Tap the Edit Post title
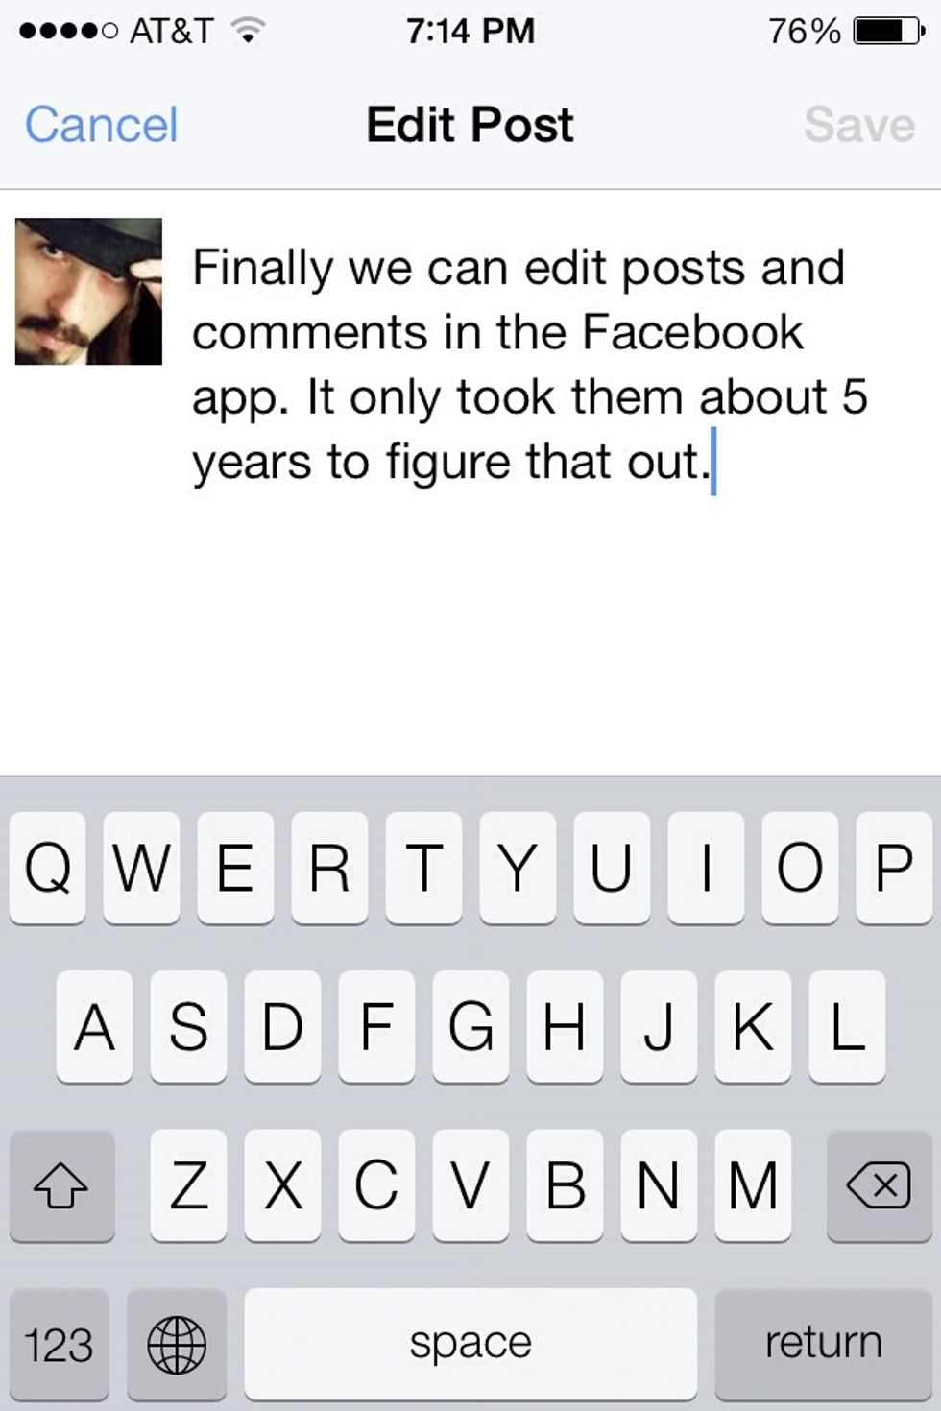This screenshot has width=941, height=1411. 470,125
